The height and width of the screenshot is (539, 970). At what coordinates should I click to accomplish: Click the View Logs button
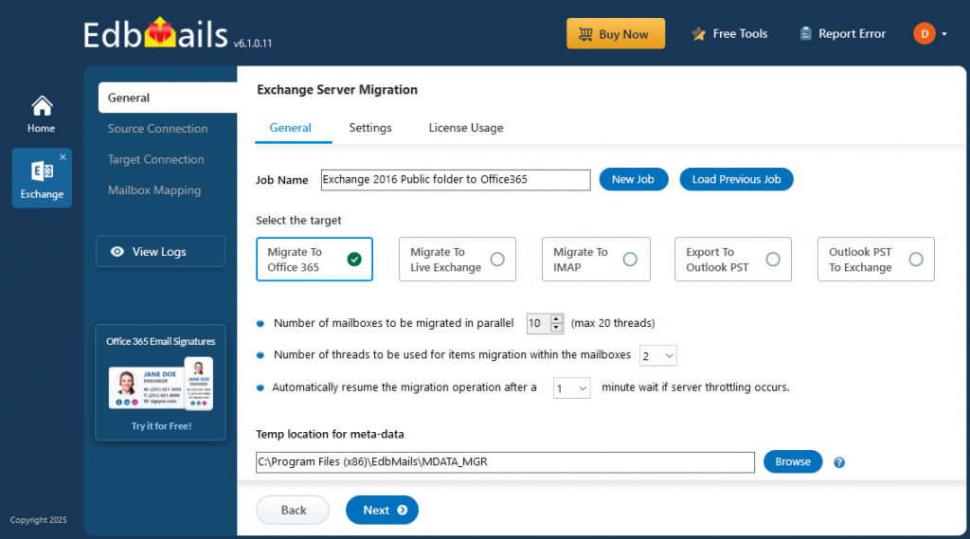click(x=160, y=251)
